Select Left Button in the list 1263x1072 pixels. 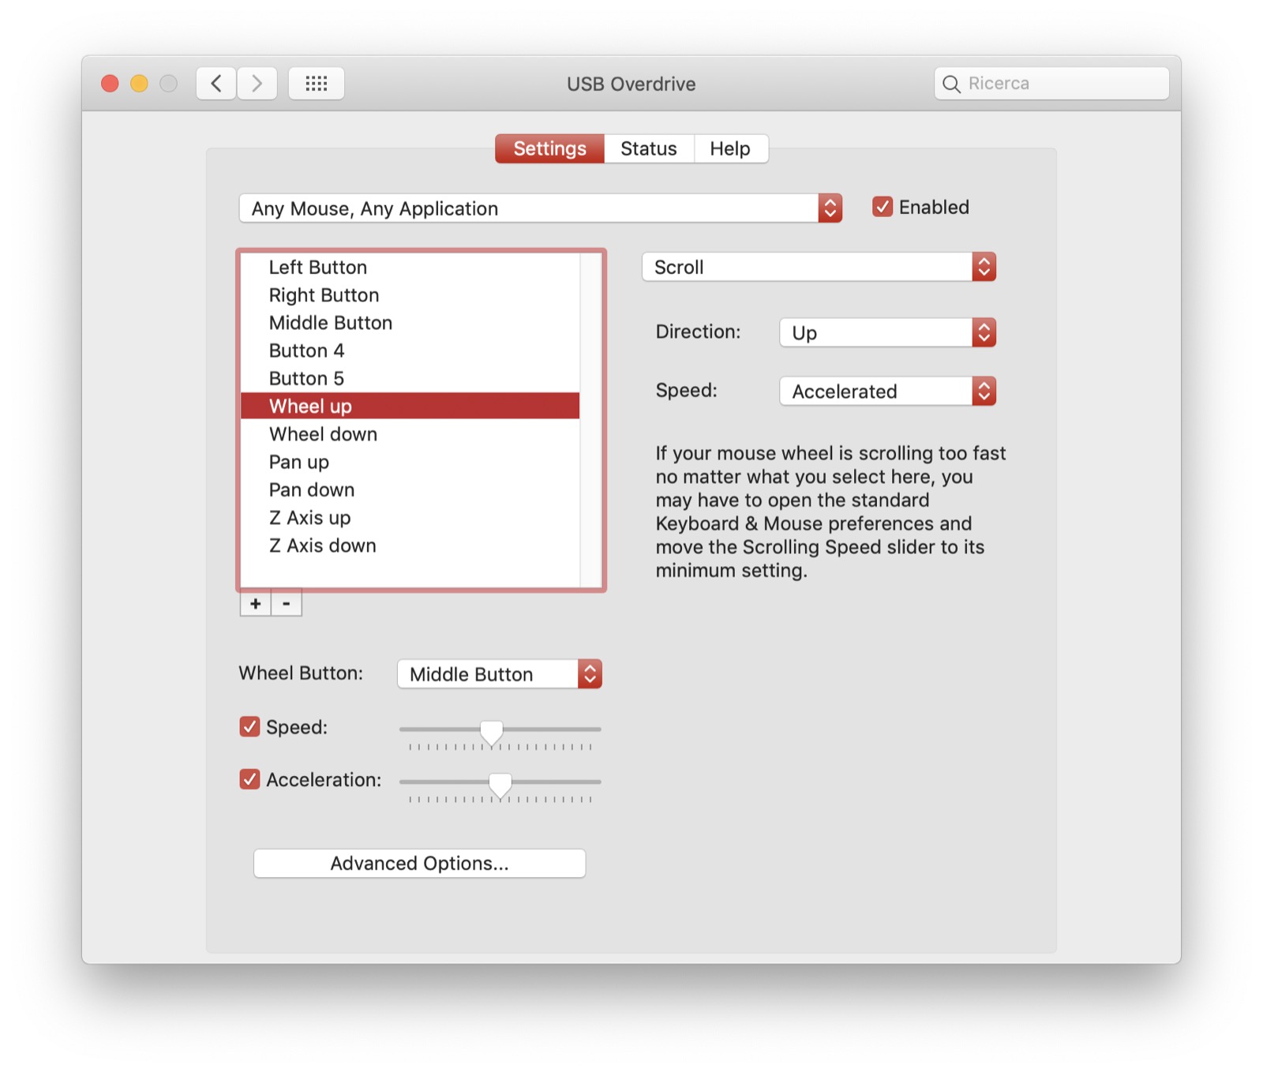click(410, 267)
